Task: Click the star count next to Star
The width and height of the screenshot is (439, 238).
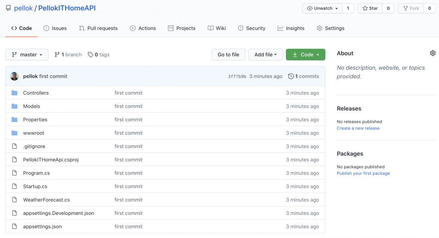Action: (x=388, y=8)
